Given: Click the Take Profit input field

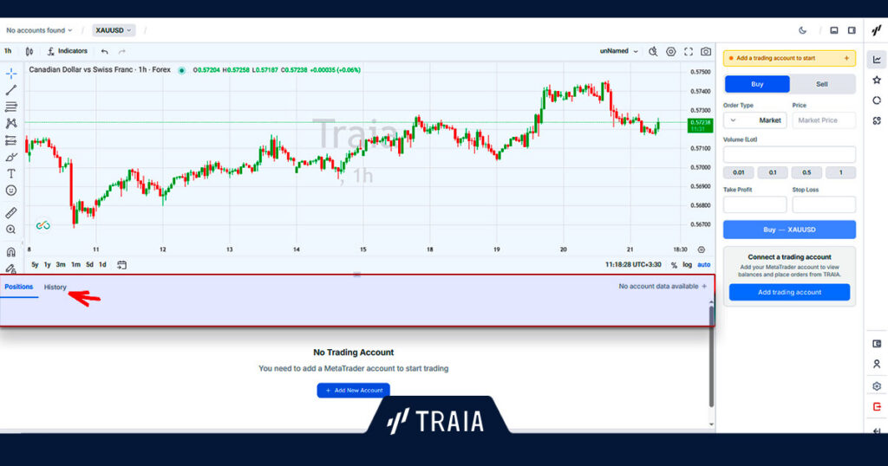Looking at the screenshot, I should pos(755,204).
